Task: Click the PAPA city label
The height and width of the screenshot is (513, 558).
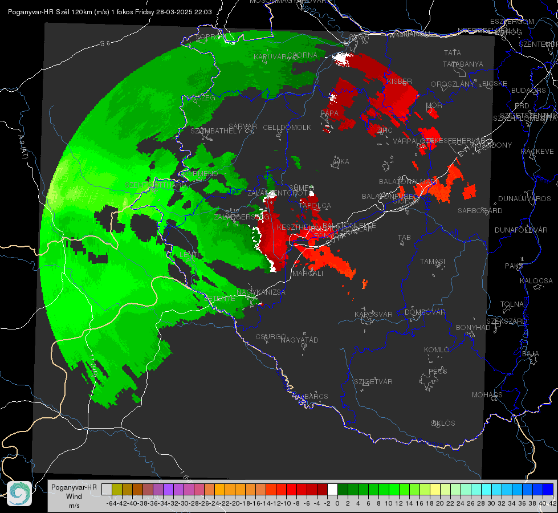Action: tap(329, 113)
